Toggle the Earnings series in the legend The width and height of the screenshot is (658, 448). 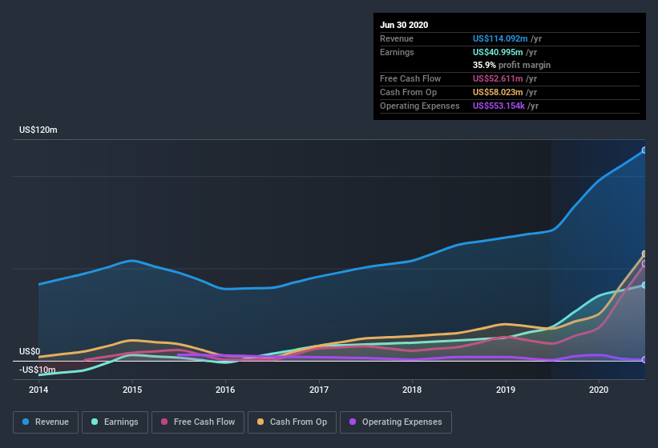[115, 422]
